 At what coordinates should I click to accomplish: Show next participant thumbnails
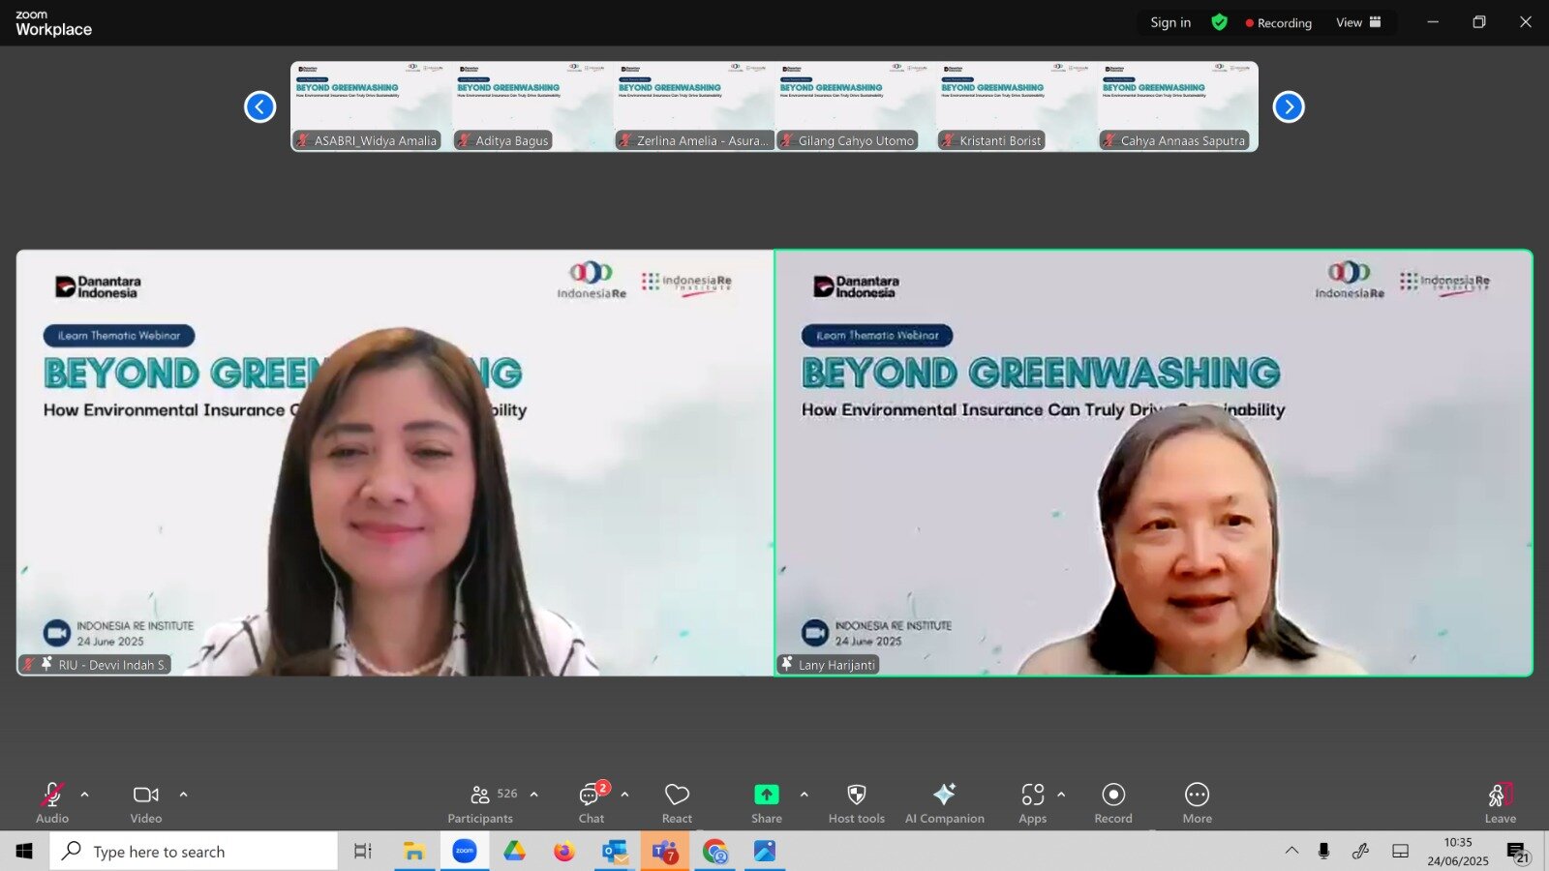(1289, 106)
